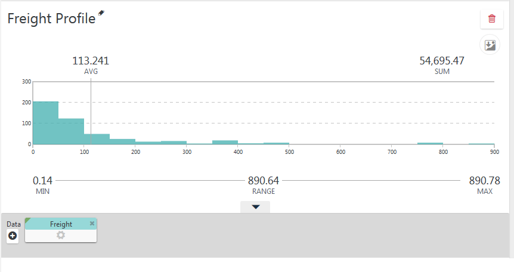The width and height of the screenshot is (514, 272).
Task: Click the histogram bar near 800
Action: point(430,143)
